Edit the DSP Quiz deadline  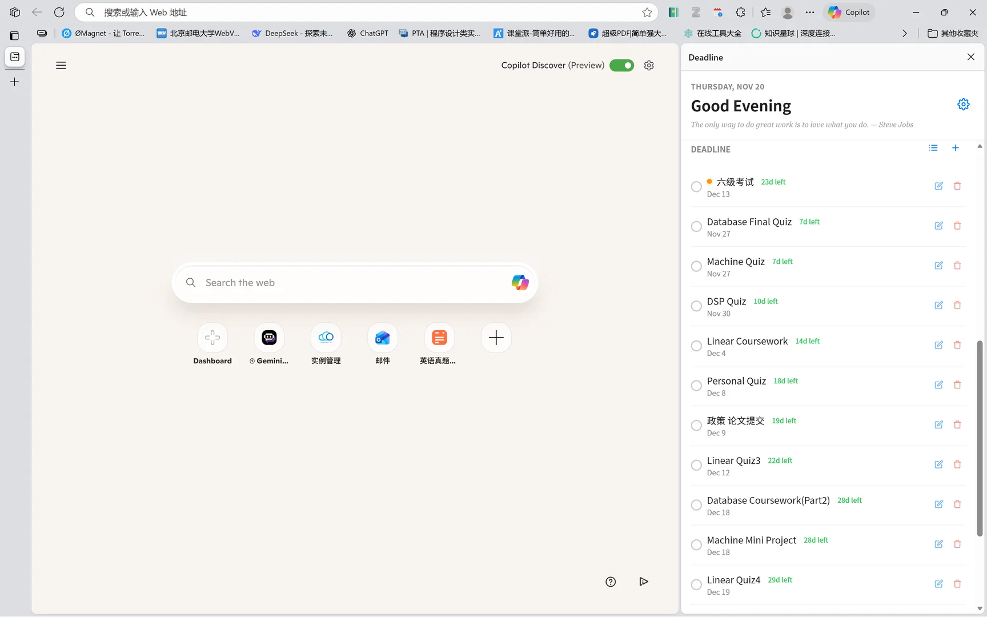coord(938,305)
